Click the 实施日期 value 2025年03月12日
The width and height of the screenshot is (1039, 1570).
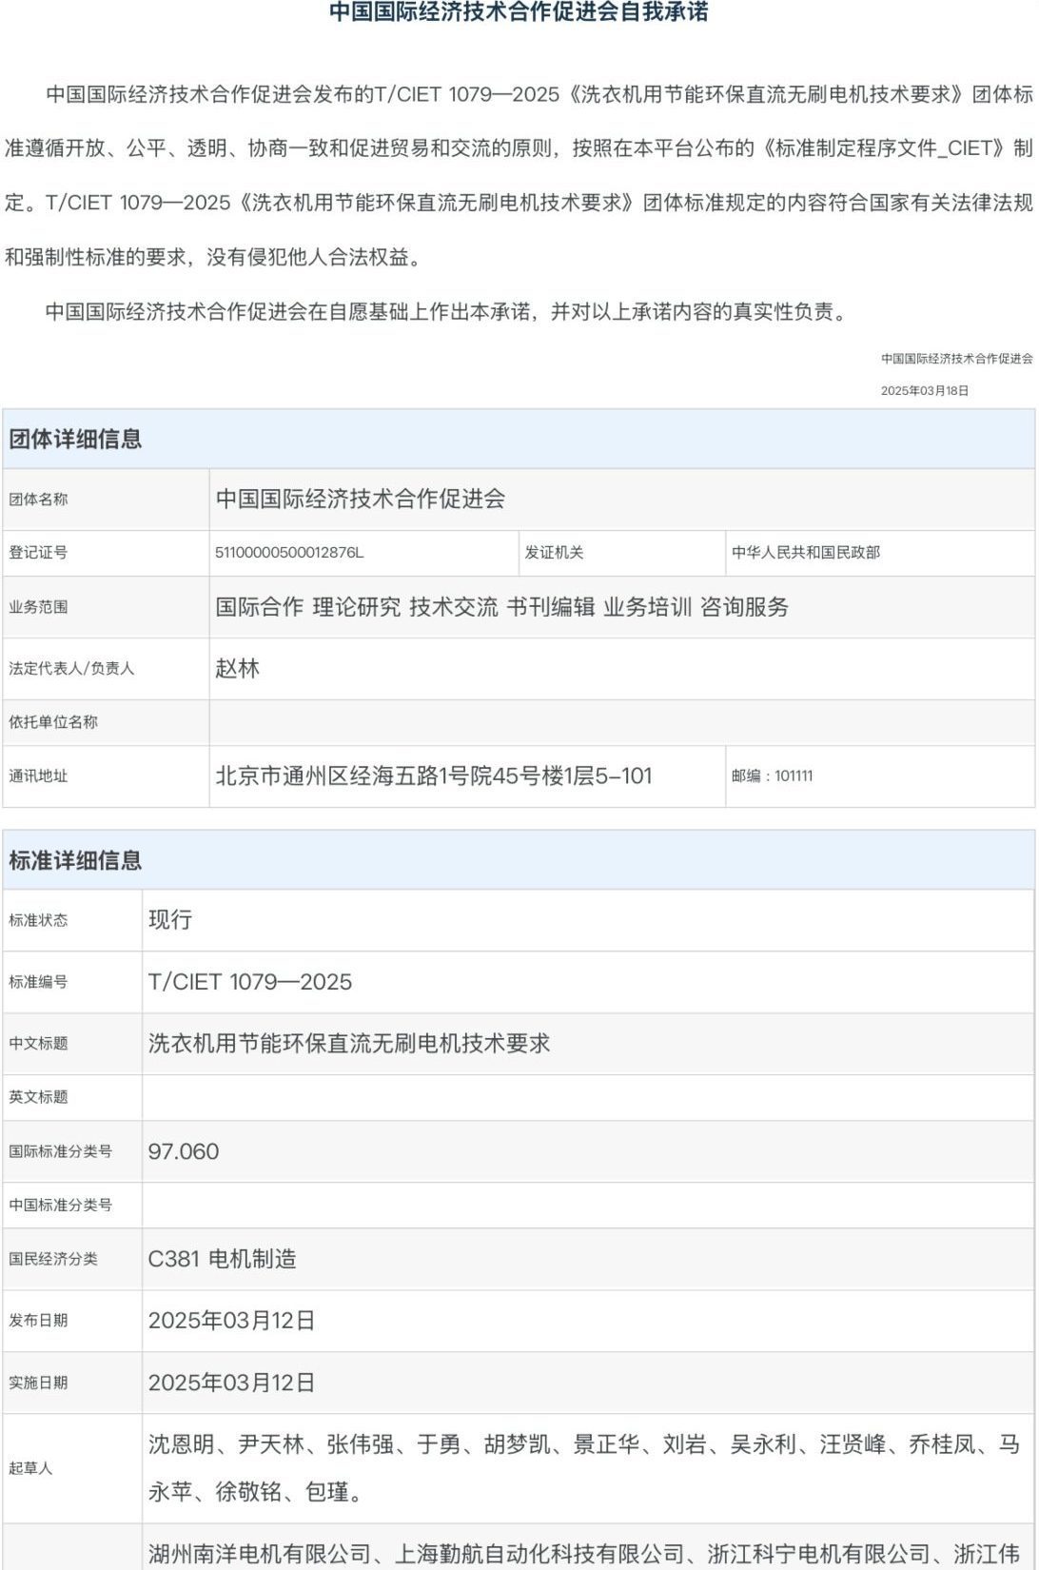click(231, 1383)
